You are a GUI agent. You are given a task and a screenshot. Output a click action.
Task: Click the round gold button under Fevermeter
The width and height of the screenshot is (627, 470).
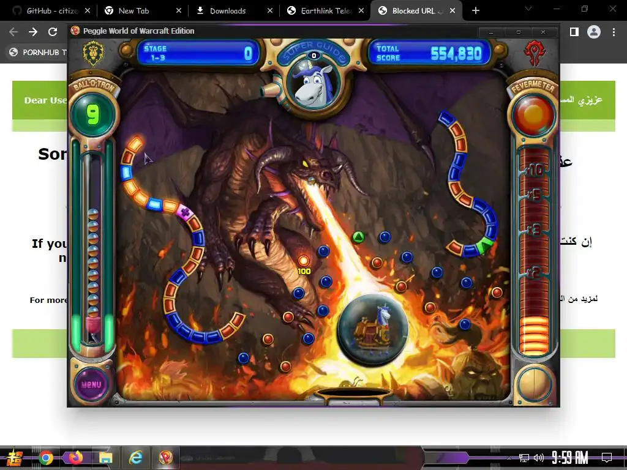coord(534,384)
